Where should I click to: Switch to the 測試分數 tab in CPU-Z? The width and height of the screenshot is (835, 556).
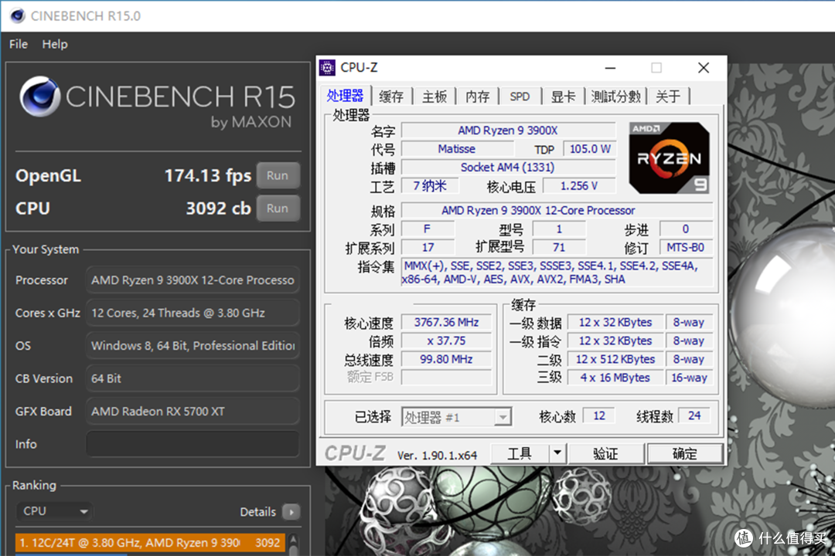click(x=615, y=97)
